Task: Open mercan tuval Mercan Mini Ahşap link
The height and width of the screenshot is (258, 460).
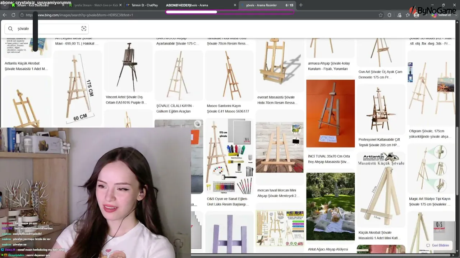Action: (x=279, y=193)
